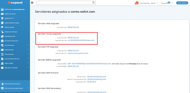Click Alias NS1 dns3.swhosting.com link
The image size is (190, 93).
click(97, 79)
